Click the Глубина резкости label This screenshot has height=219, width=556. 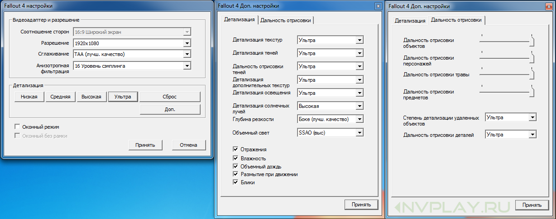pos(253,119)
